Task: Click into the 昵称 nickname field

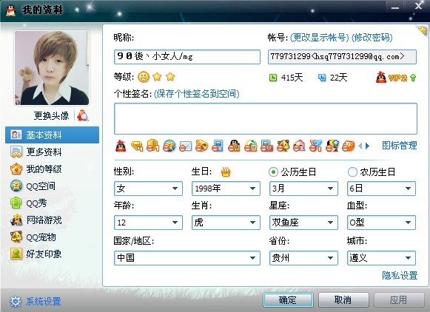Action: tap(187, 57)
